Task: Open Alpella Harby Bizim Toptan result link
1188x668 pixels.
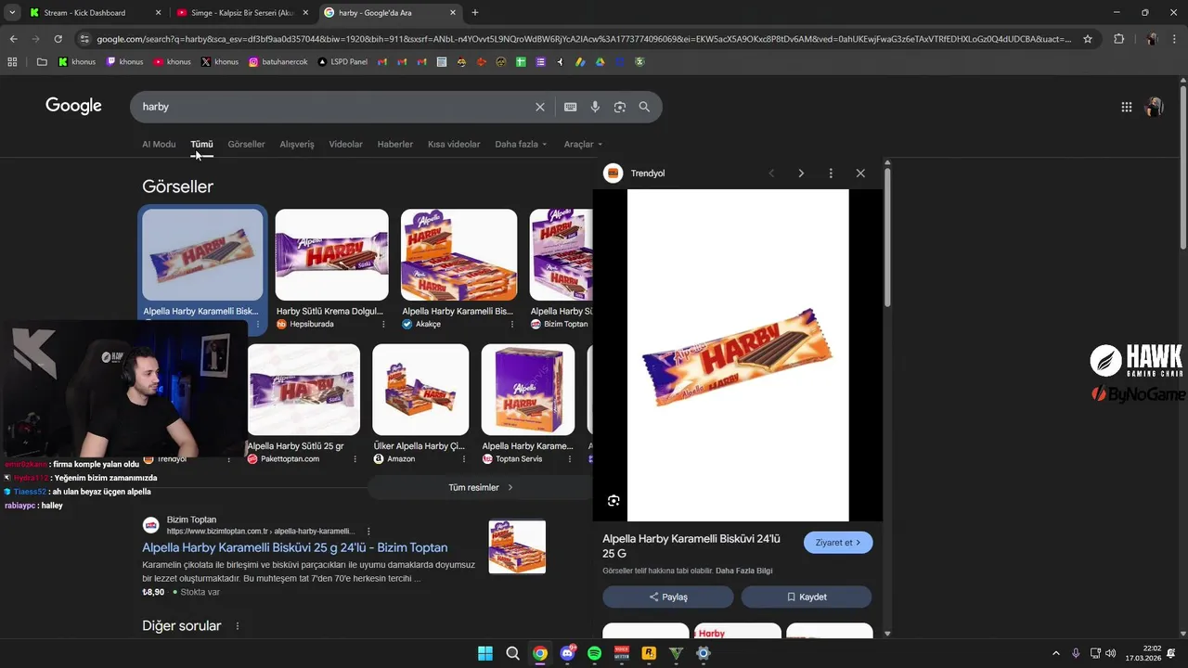Action: [294, 547]
